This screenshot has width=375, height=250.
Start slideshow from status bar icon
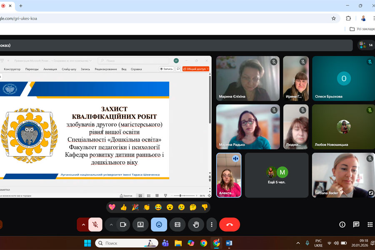point(165,196)
